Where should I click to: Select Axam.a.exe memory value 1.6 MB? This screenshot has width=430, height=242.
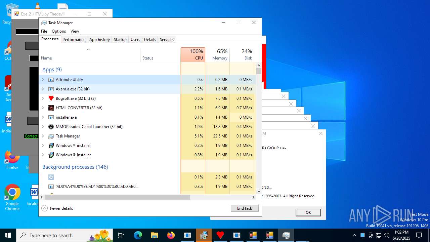[217, 89]
